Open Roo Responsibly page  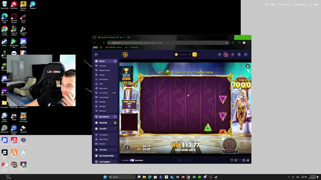pos(106,156)
